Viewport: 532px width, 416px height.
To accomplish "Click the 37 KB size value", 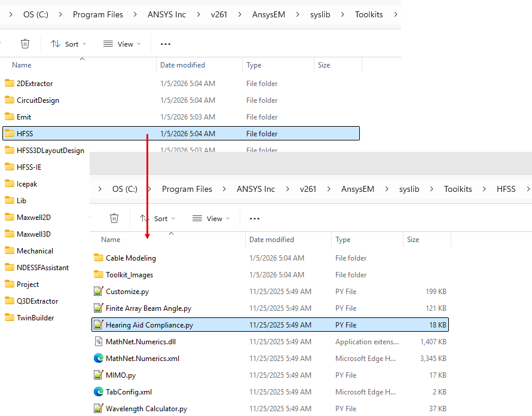I will (438, 409).
